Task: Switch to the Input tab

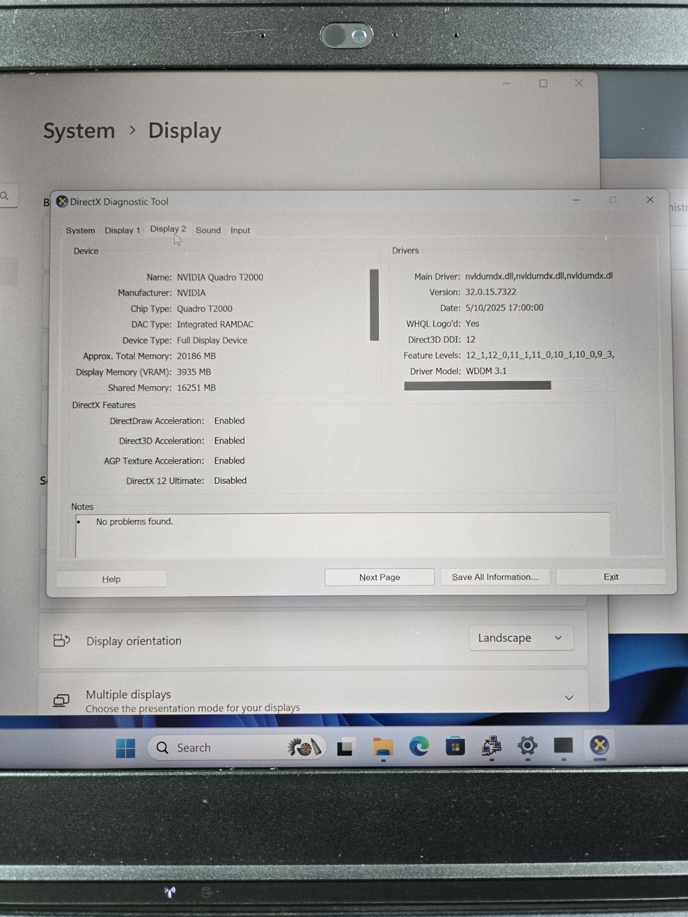Action: pyautogui.click(x=240, y=230)
